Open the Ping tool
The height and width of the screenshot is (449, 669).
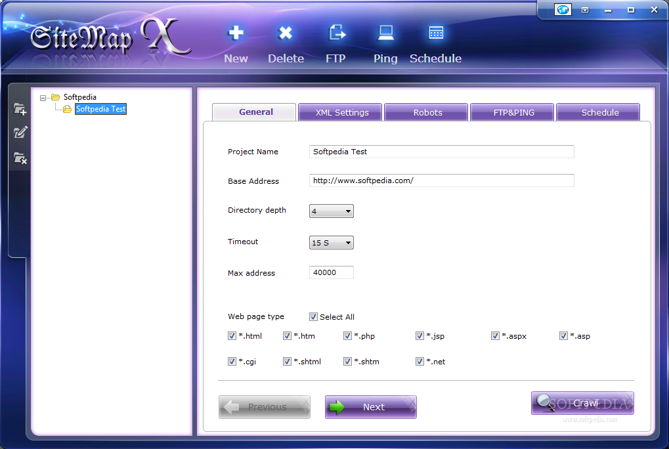pyautogui.click(x=385, y=33)
